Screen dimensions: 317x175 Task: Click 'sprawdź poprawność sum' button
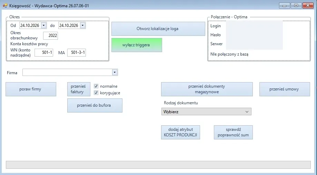pos(233,132)
